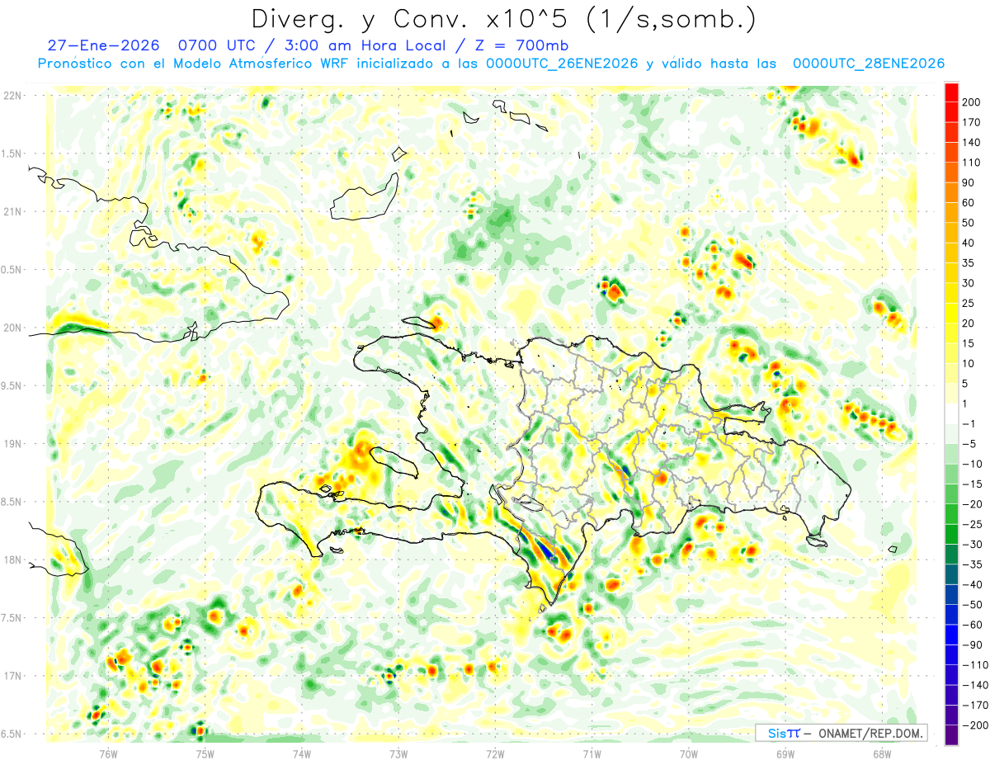Click the '70W' longitude axis label
The image size is (990, 765).
pos(689,753)
